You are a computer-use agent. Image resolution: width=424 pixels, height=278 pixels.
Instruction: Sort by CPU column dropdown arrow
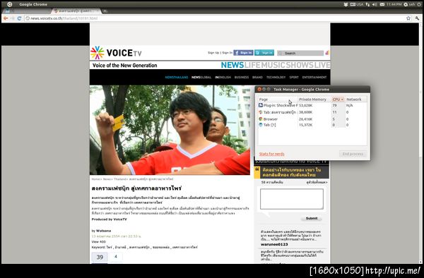pyautogui.click(x=342, y=99)
